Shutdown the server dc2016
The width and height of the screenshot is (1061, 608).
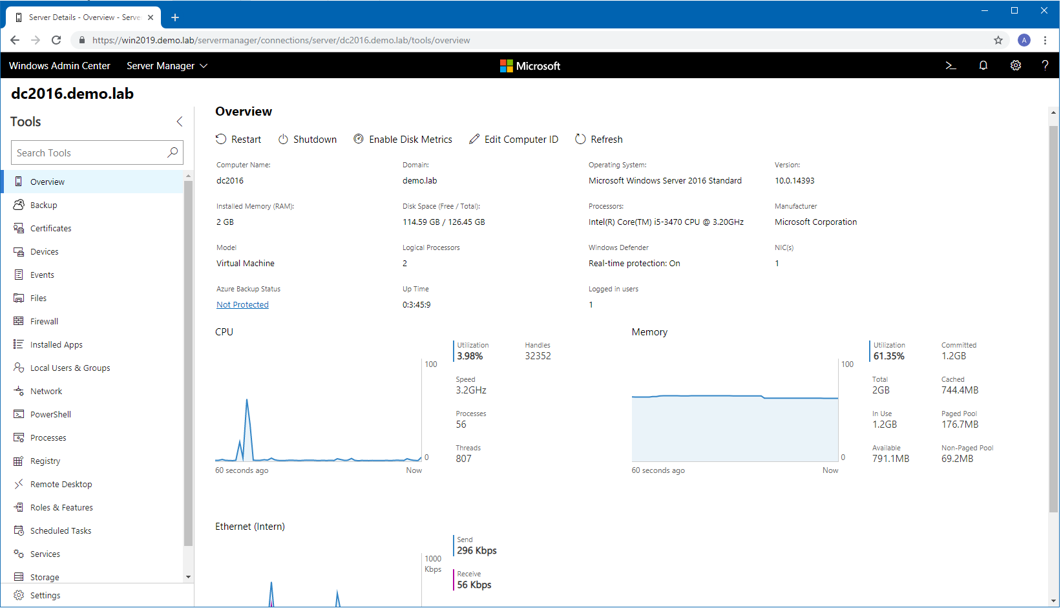point(308,139)
